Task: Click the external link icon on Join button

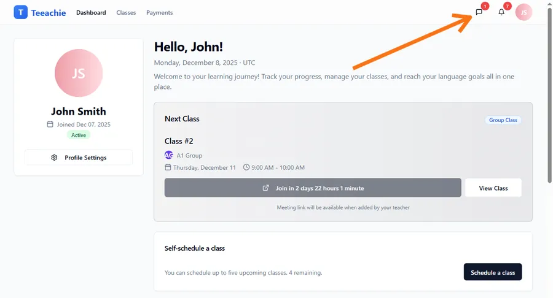Action: (265, 188)
